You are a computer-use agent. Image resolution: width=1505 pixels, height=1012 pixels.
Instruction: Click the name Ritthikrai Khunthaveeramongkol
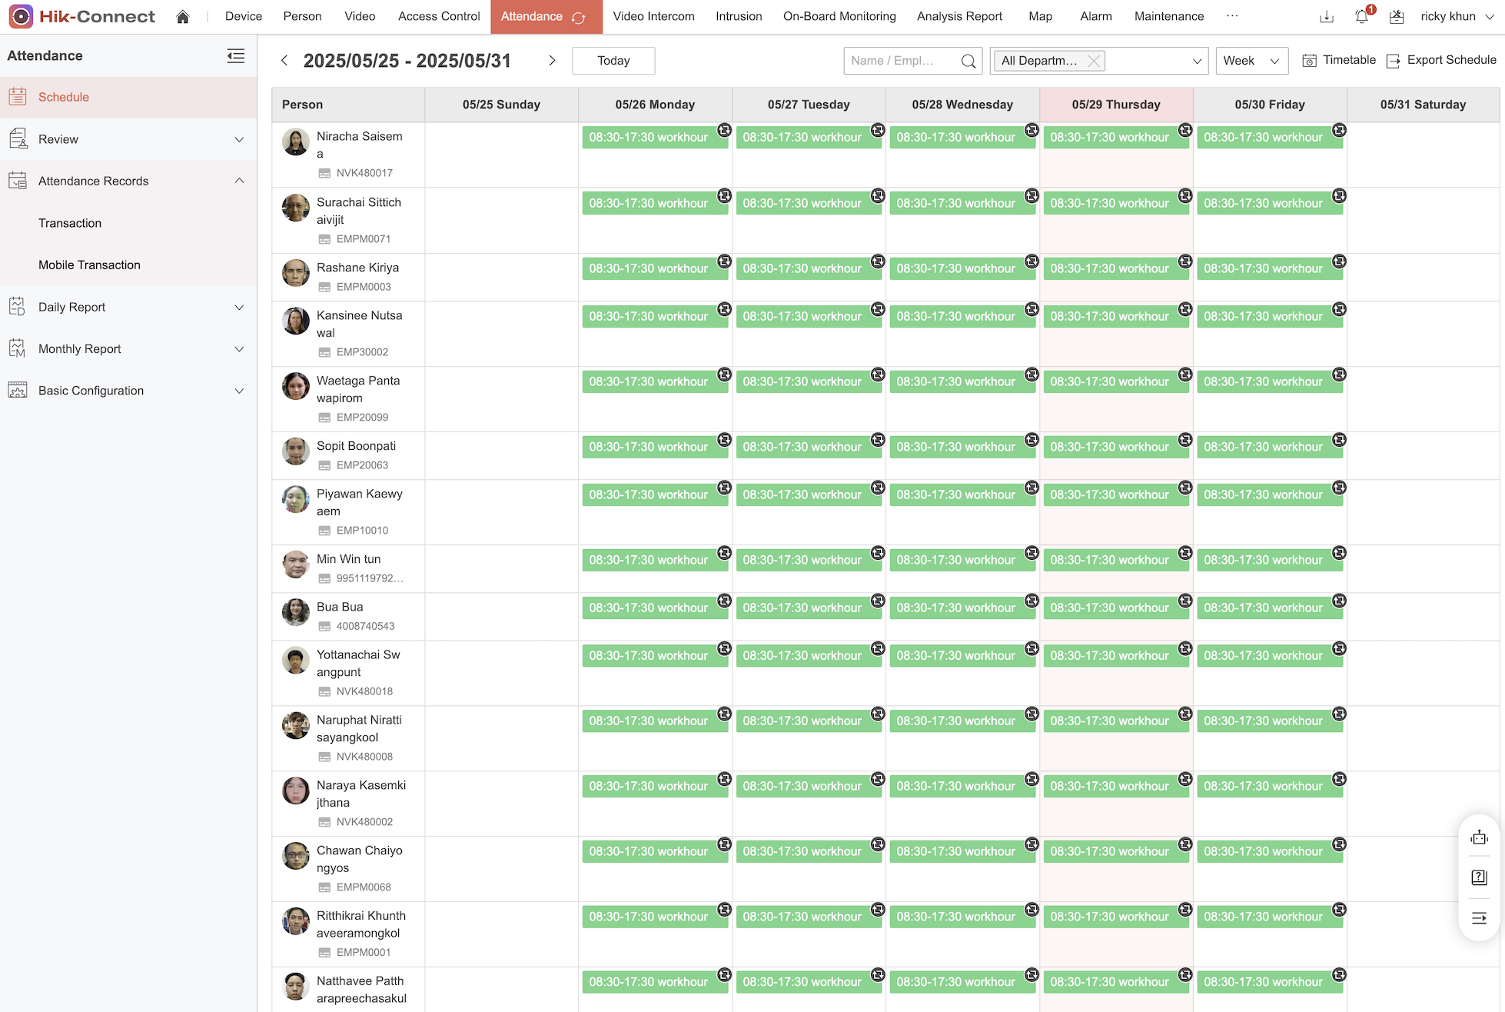click(361, 924)
